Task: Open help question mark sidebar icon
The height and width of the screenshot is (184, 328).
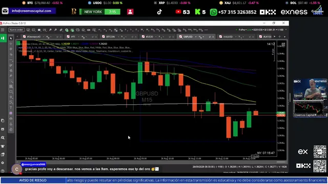Action: tap(3, 171)
